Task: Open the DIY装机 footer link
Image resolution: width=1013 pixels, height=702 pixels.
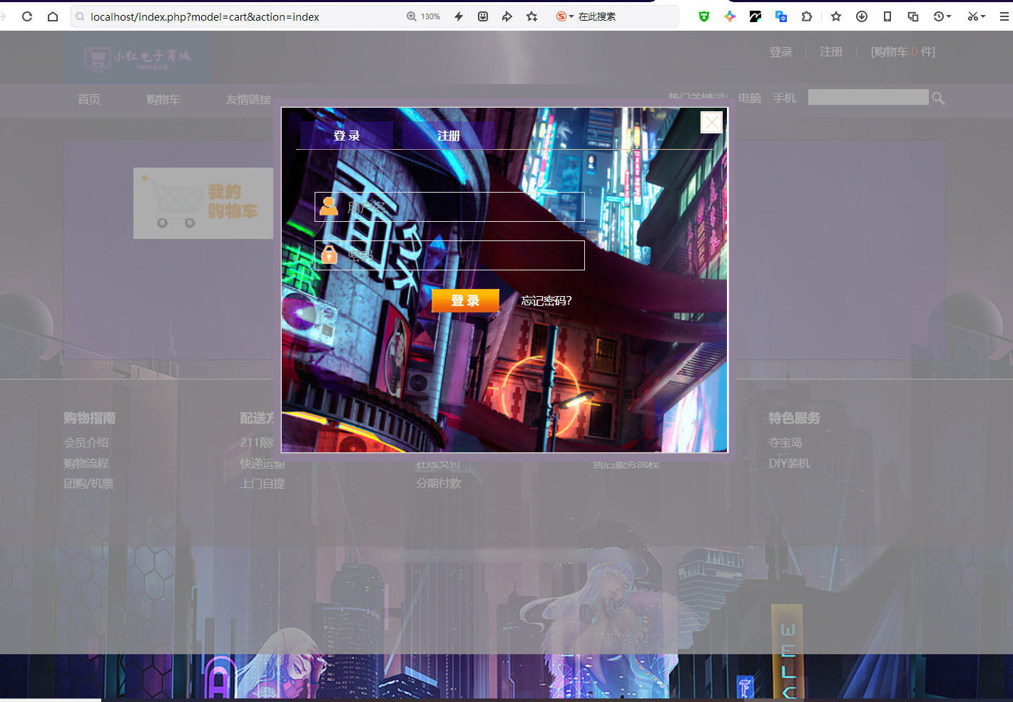Action: coord(789,464)
